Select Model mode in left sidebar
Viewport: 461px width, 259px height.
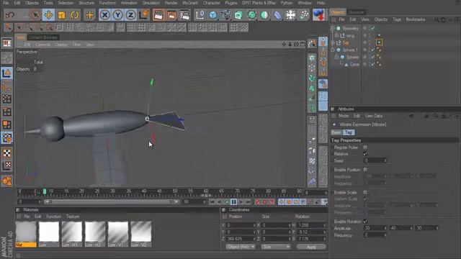6,73
